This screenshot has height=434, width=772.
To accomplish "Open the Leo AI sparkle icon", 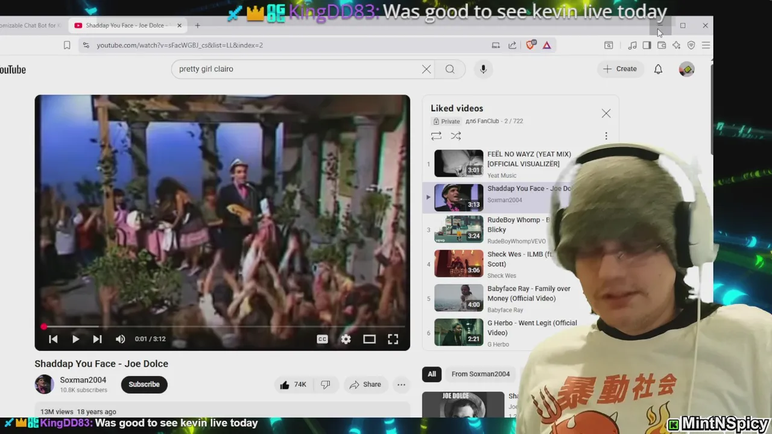I will (676, 45).
